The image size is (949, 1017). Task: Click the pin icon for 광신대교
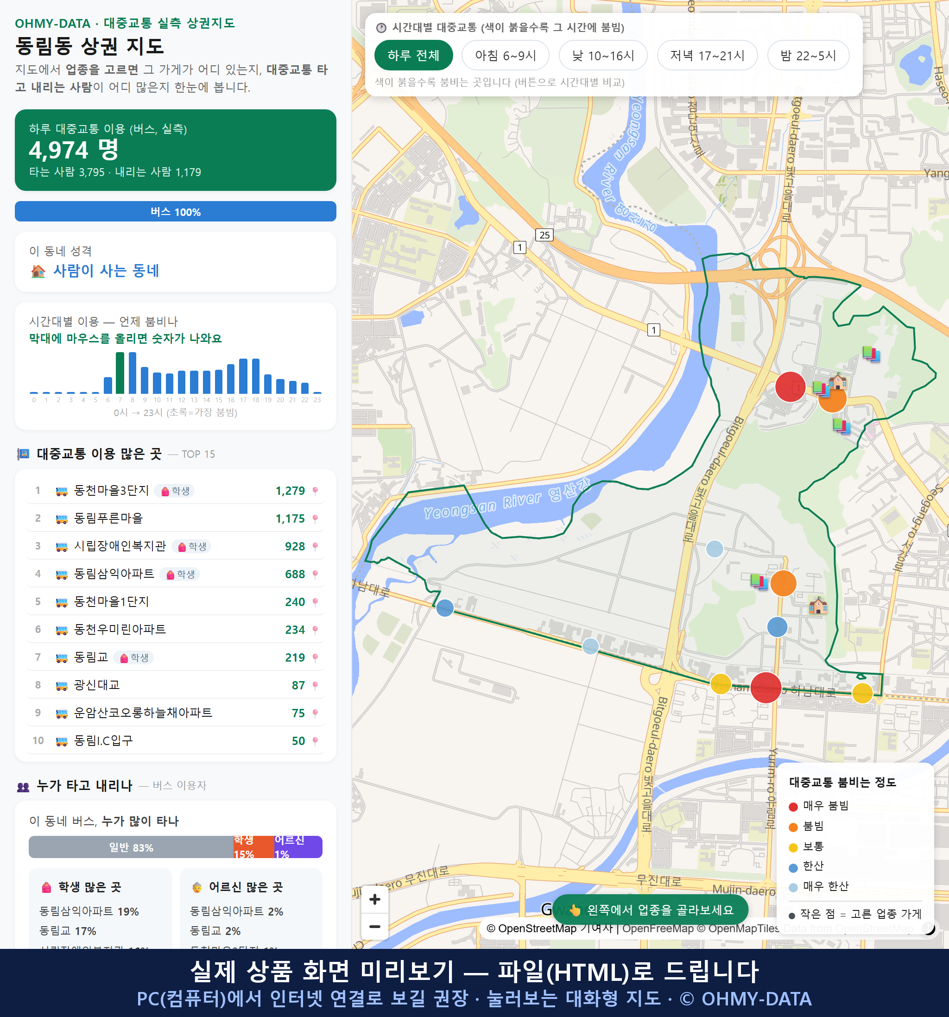tap(315, 686)
